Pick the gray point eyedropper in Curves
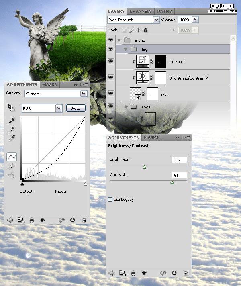This screenshot has height=286, width=241. point(12,129)
